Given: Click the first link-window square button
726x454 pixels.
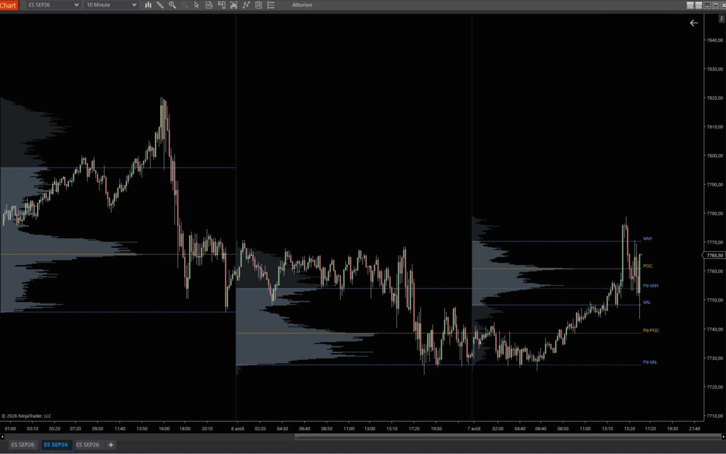Looking at the screenshot, I should coord(690,5).
